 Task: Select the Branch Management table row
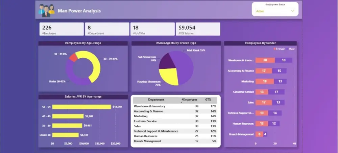coord(175,141)
